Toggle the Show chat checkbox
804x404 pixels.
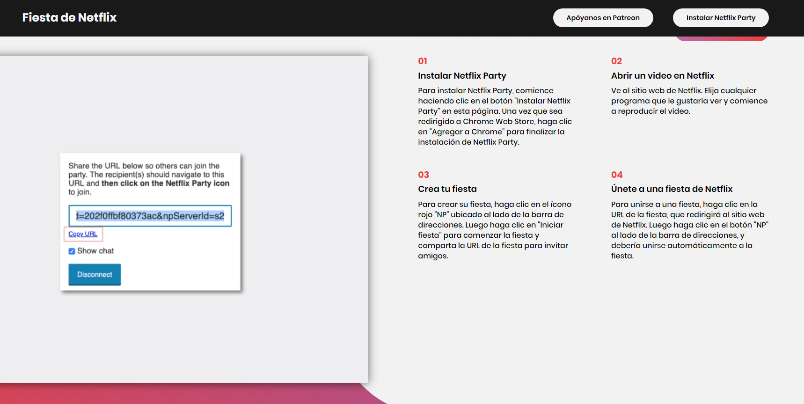click(72, 251)
